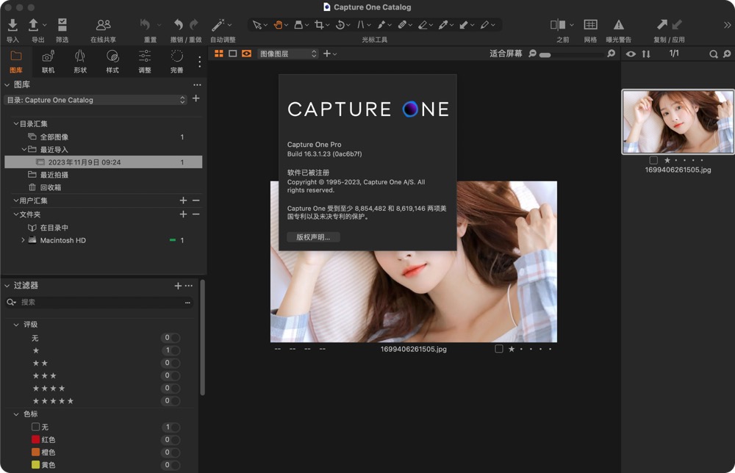Expand the Macintosh HD folder

[x=22, y=240]
